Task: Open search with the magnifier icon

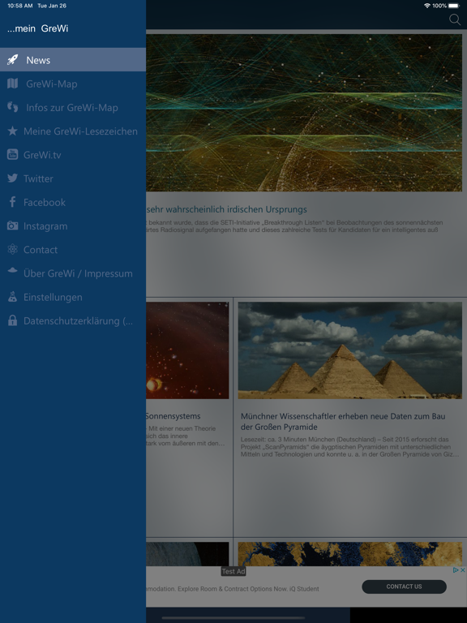Action: click(x=455, y=19)
